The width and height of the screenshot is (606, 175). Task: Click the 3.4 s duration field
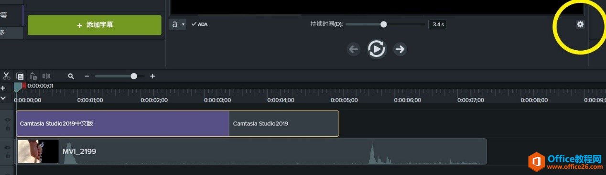pos(437,24)
